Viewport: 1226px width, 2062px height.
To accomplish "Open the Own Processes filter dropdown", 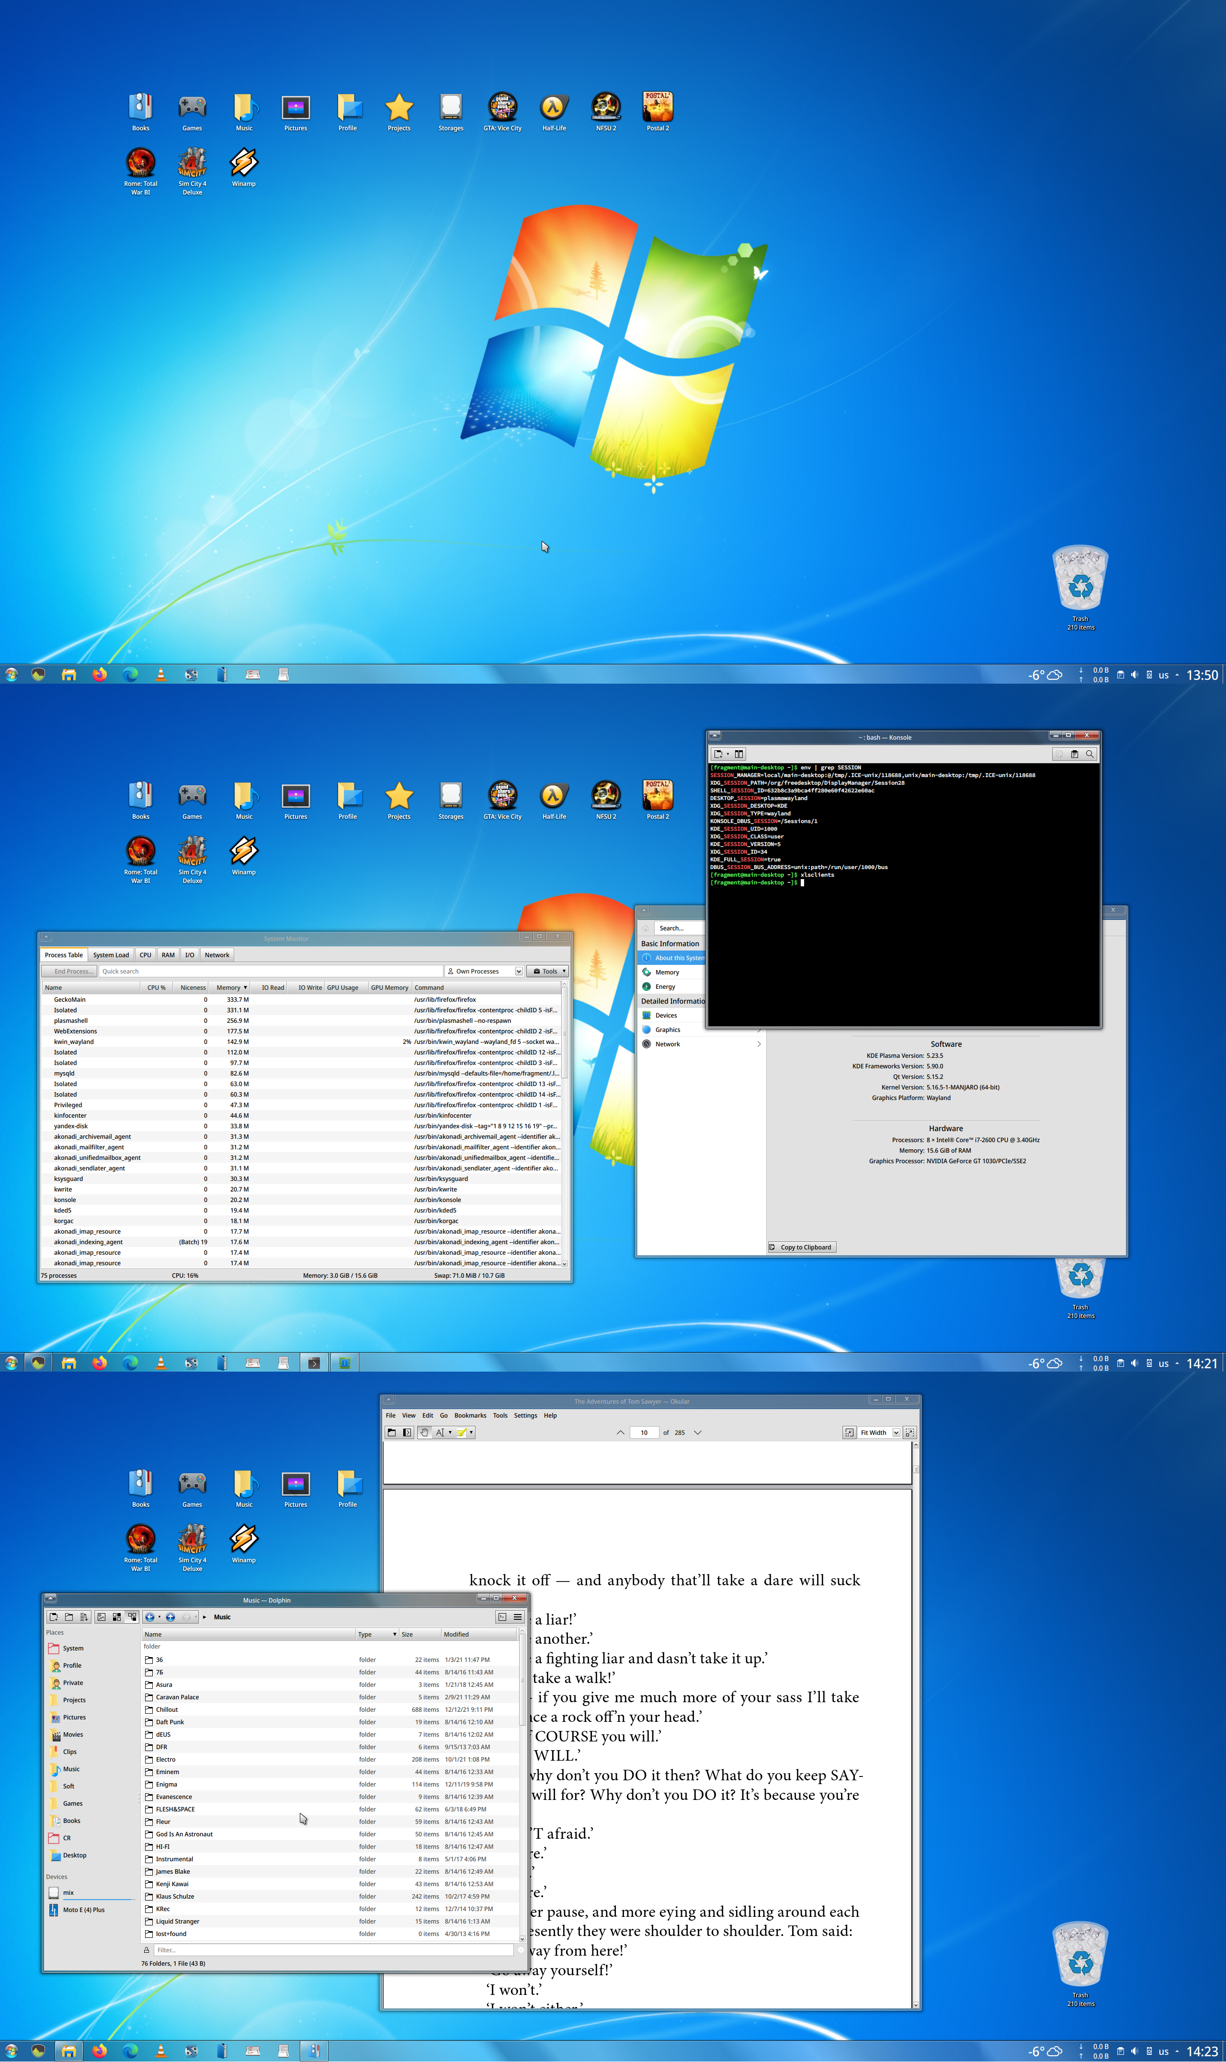I will [x=484, y=971].
